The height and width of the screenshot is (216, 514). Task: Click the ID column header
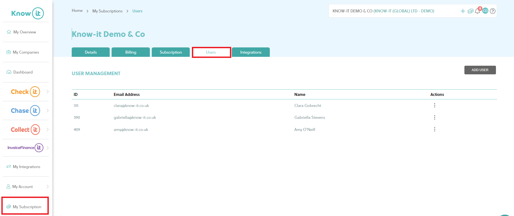pyautogui.click(x=75, y=95)
